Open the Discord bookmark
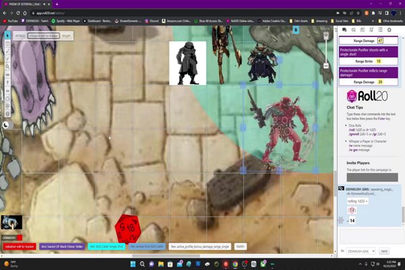 152,21
